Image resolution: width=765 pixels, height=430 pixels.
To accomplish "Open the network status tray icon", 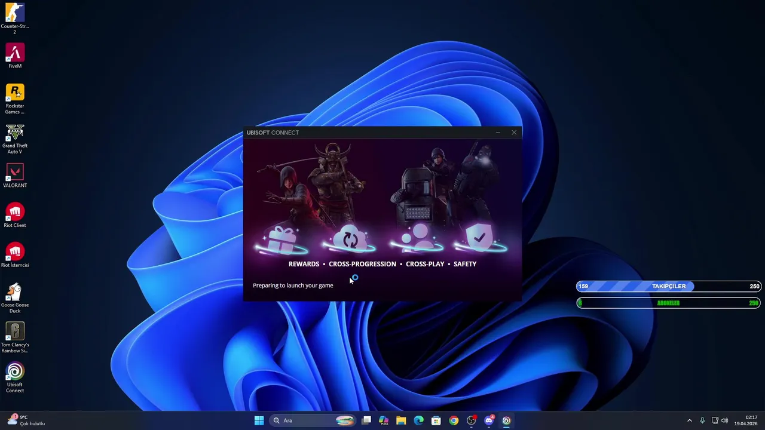I will click(x=715, y=420).
